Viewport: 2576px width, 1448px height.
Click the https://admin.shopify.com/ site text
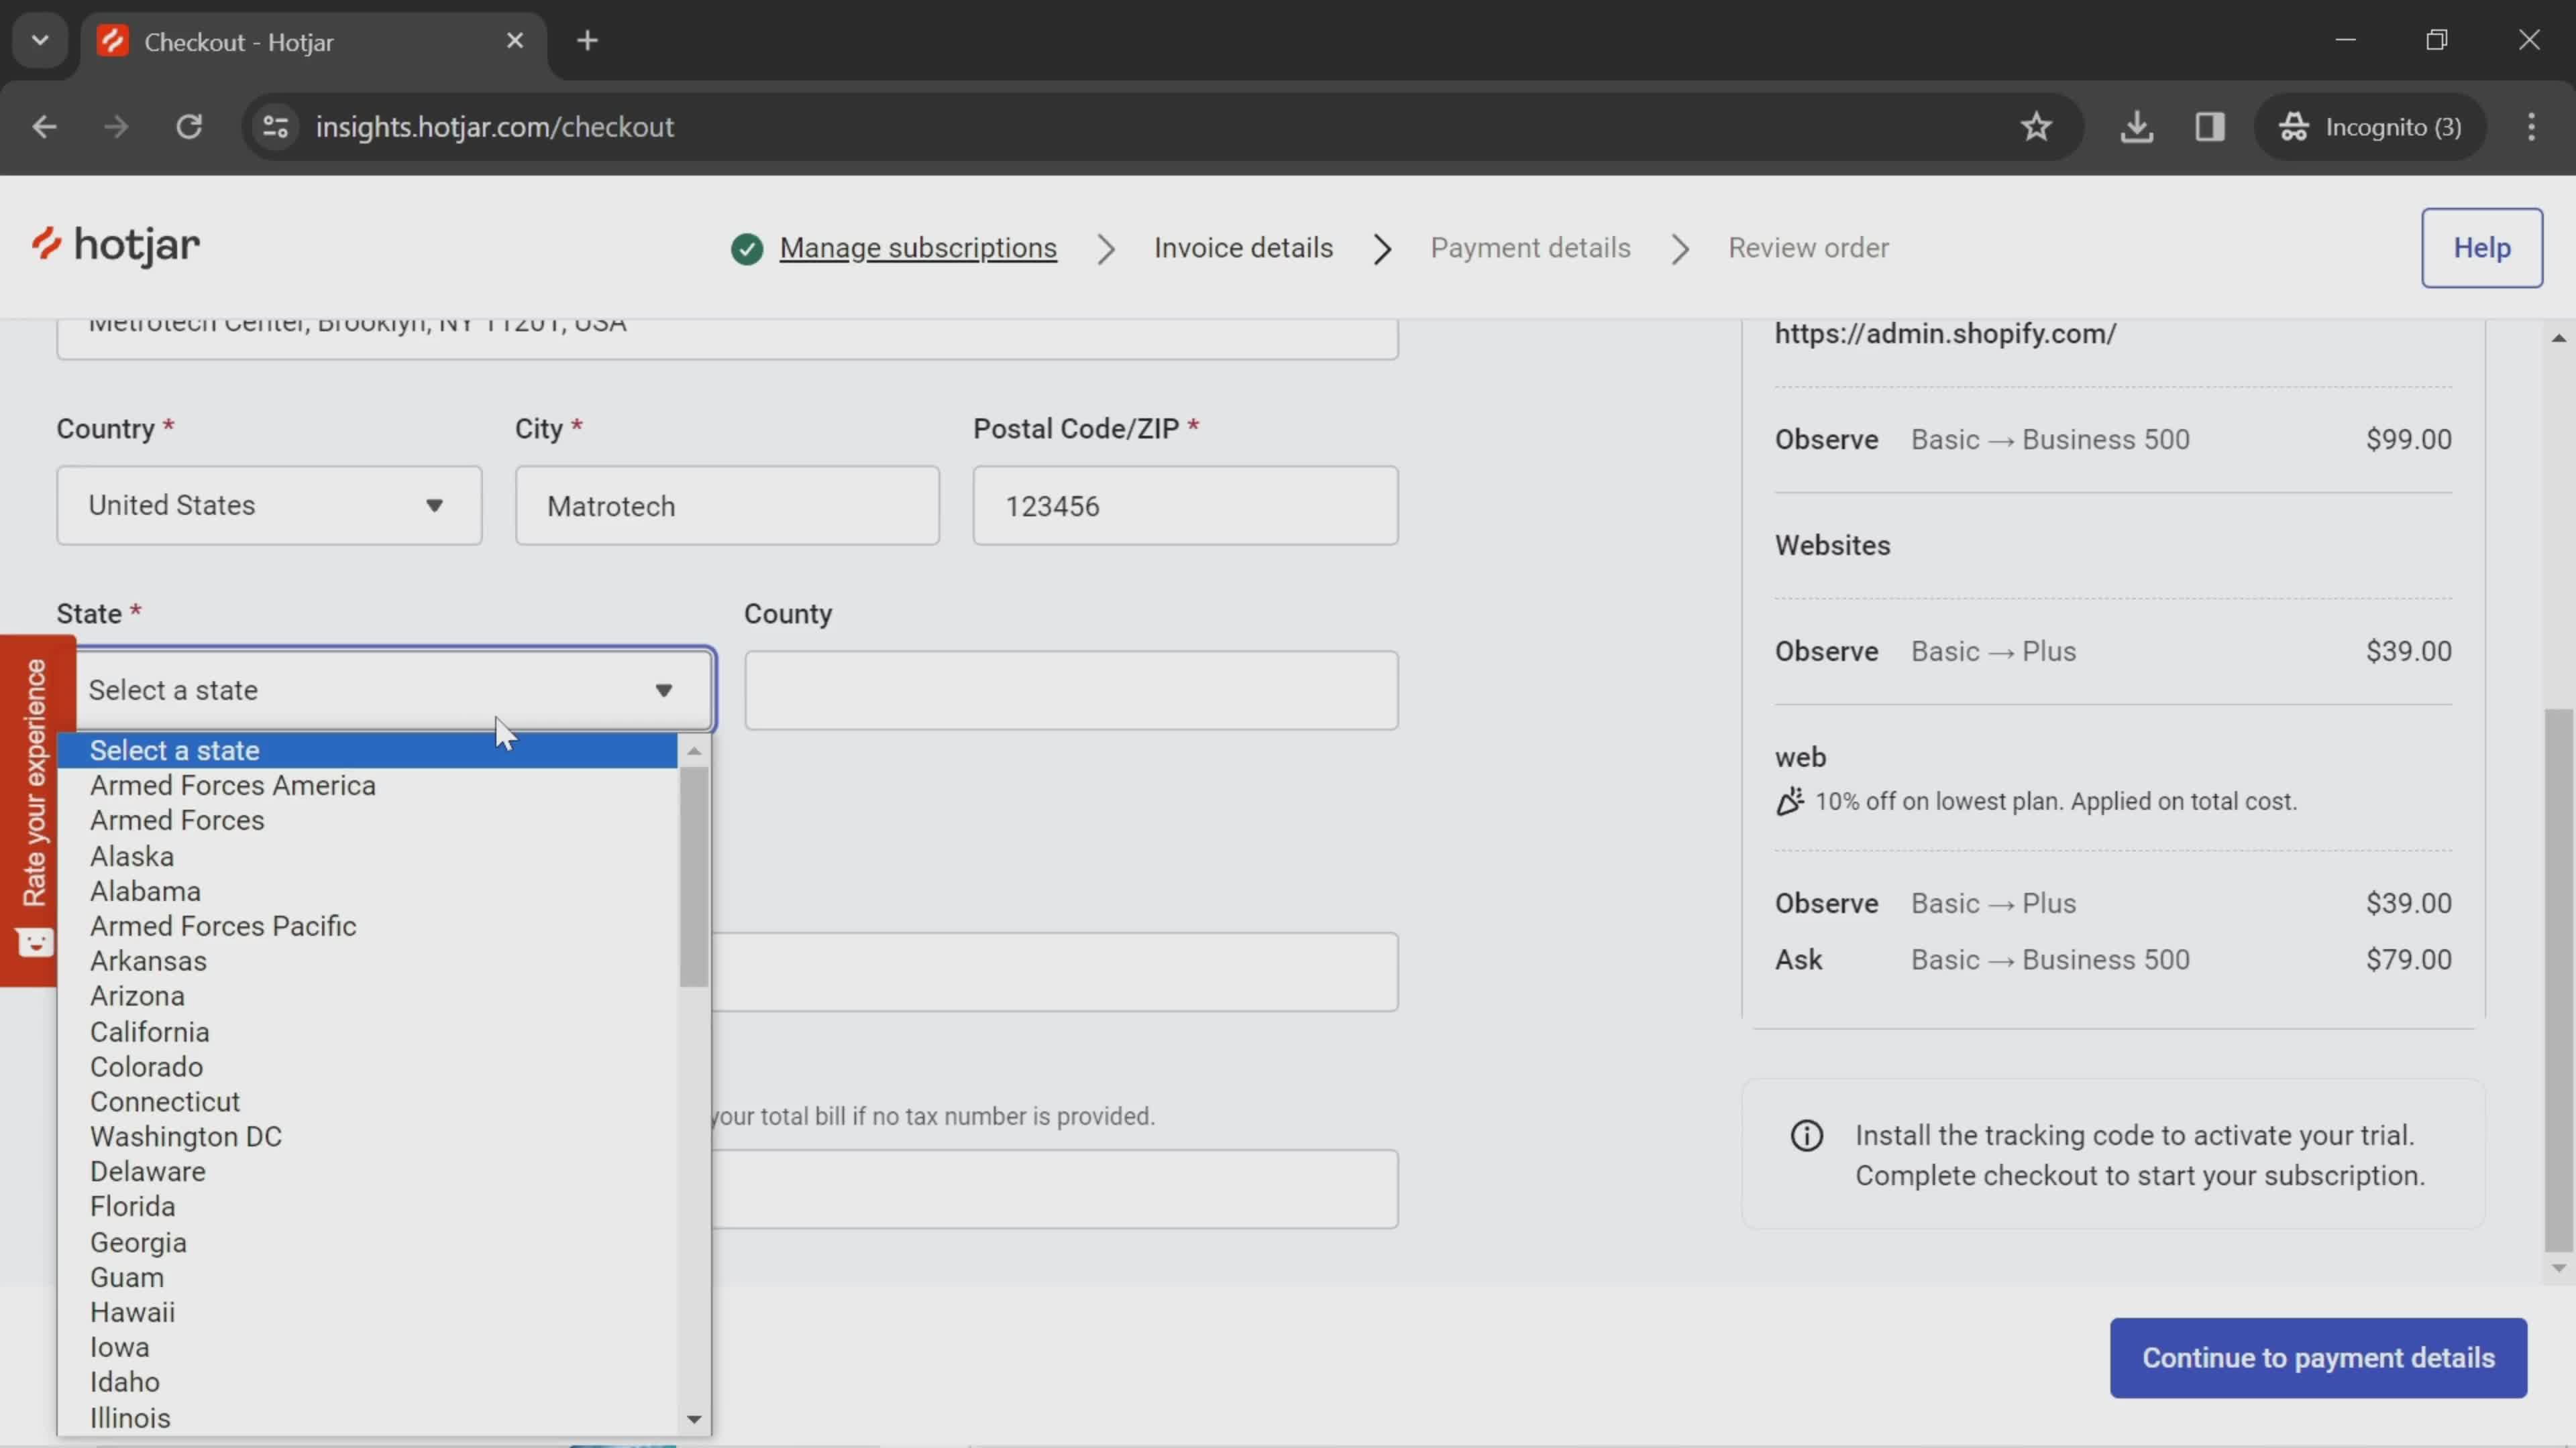coord(1944,334)
